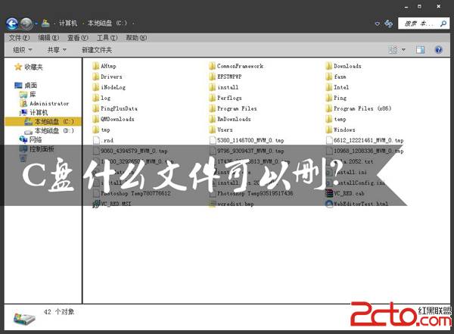The height and width of the screenshot is (334, 454).
Task: Select 控制面板 in the navigation pane
Action: [x=41, y=148]
